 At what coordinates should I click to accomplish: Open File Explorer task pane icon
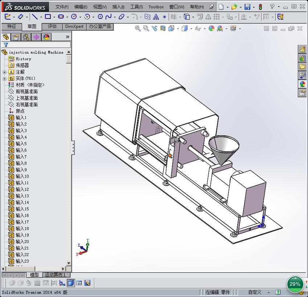302,67
